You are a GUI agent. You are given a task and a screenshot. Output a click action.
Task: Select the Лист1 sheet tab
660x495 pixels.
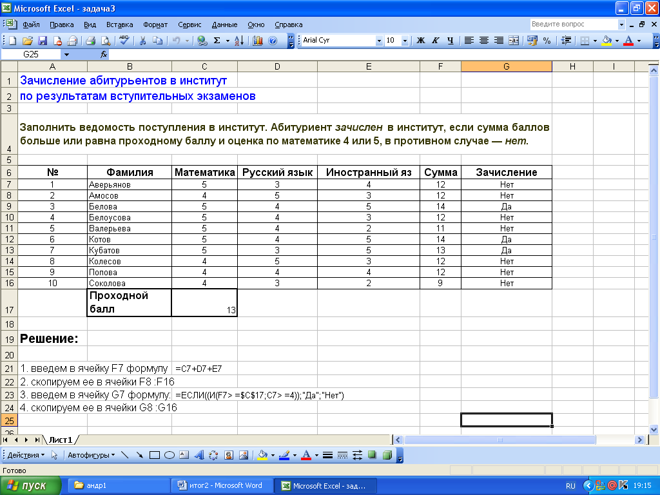61,440
